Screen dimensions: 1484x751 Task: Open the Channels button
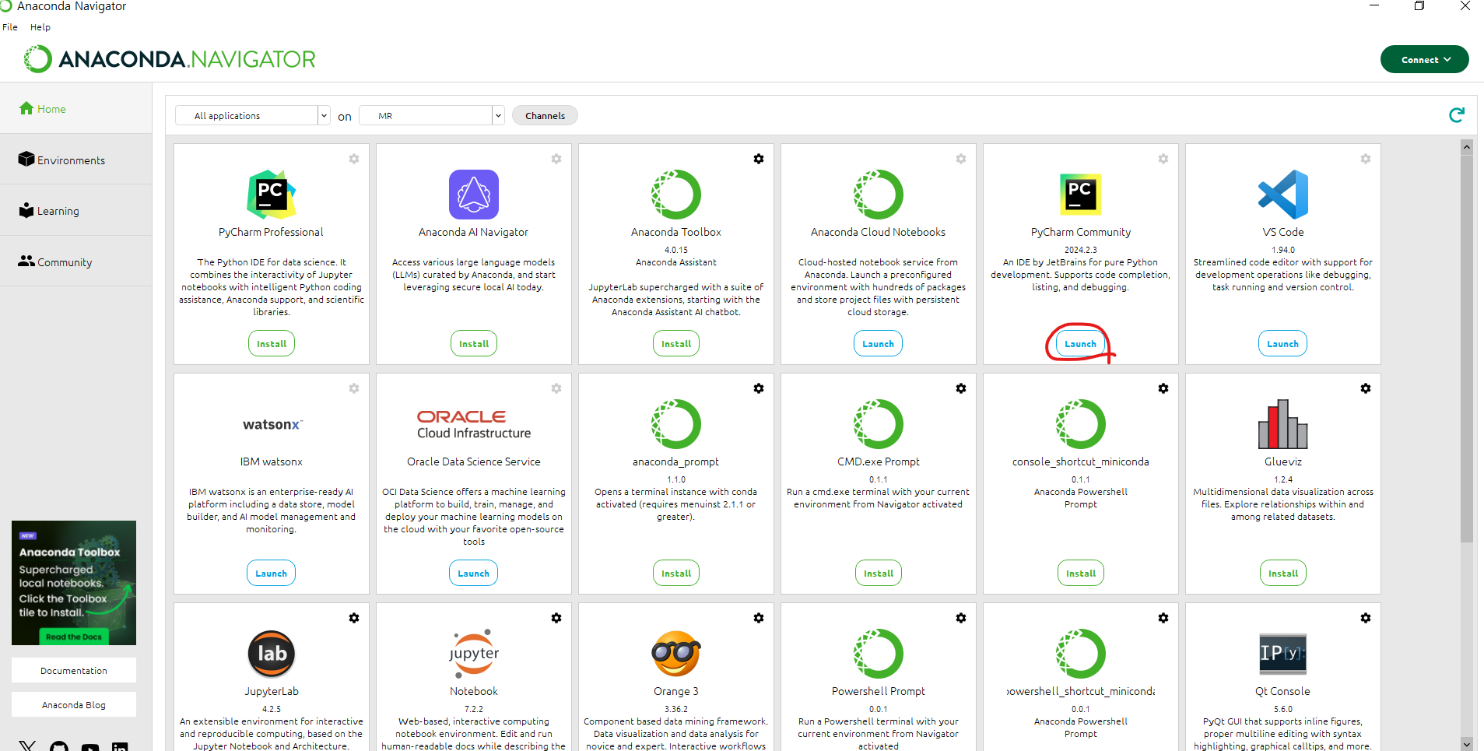point(545,116)
